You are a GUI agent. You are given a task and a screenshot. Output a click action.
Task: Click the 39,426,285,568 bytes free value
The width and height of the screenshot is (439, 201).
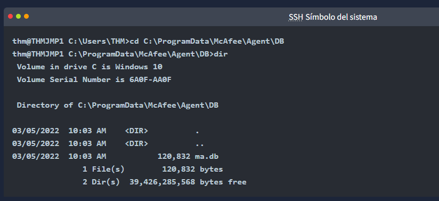click(x=188, y=182)
